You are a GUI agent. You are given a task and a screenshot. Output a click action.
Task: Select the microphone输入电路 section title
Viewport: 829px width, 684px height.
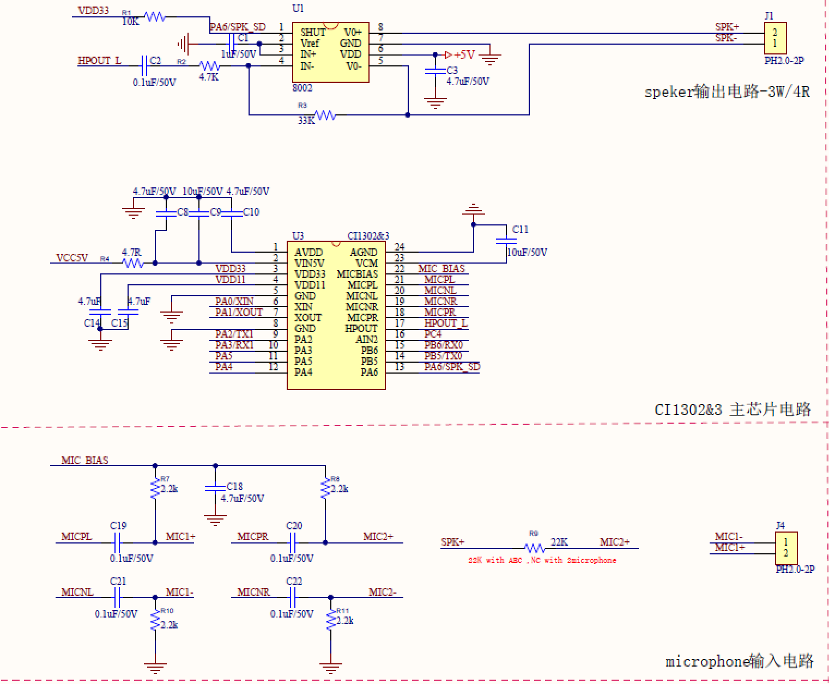pos(739,661)
